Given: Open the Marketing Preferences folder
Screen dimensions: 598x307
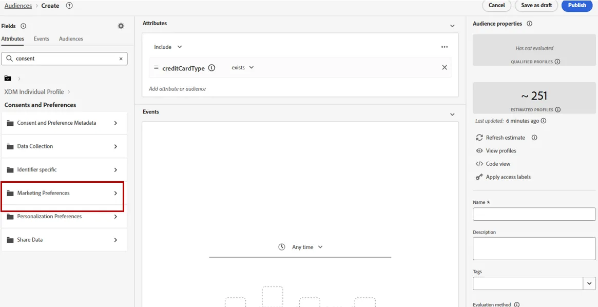Looking at the screenshot, I should 65,193.
